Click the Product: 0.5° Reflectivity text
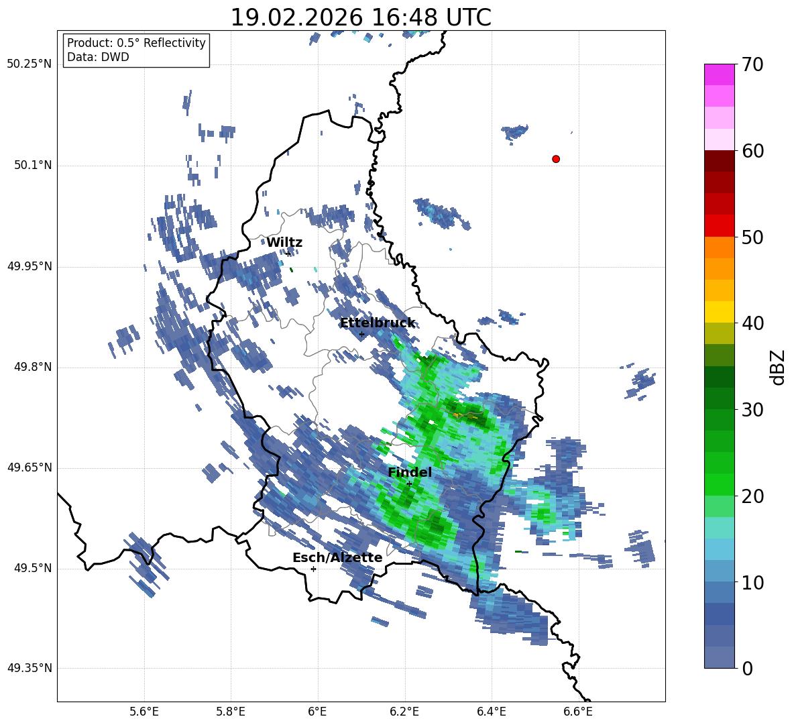 coord(136,43)
